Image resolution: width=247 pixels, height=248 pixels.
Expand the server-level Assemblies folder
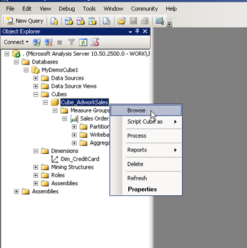click(x=16, y=191)
